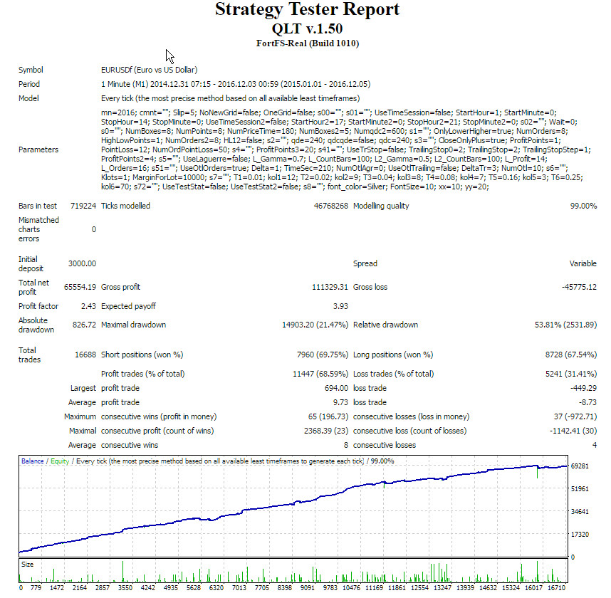Click consecutive profit value 2368.39 (23)
Screen dimensions: 611x598
click(x=326, y=431)
